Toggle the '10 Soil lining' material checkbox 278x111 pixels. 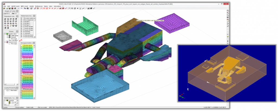[22, 32]
